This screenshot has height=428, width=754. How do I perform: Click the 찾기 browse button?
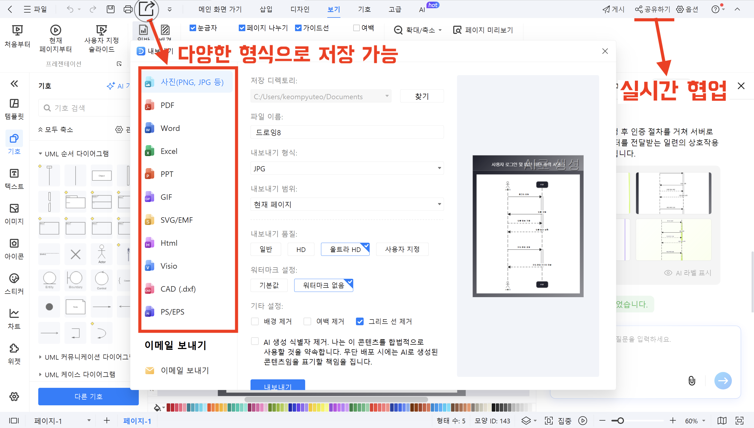tap(422, 96)
